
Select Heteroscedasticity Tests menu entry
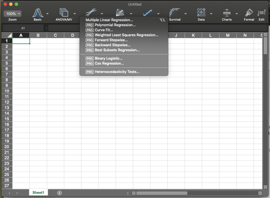coord(117,72)
